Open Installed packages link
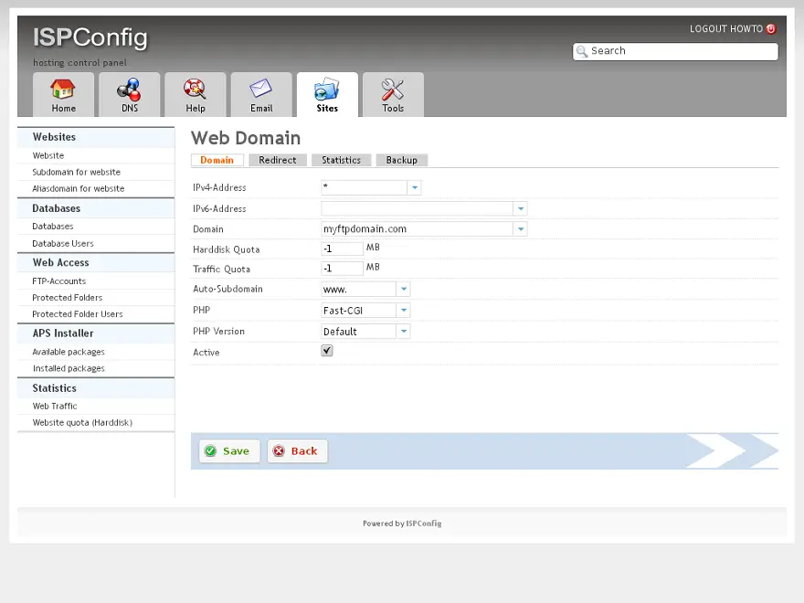 point(69,369)
